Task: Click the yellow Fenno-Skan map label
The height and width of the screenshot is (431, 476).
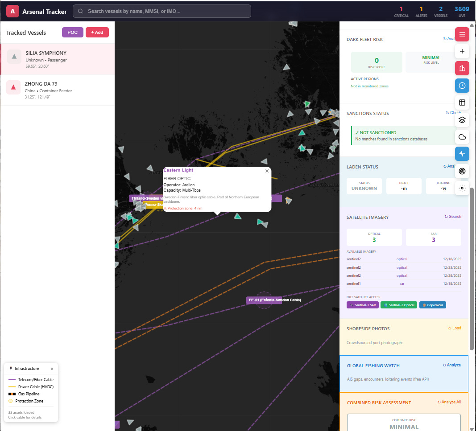Action: pyautogui.click(x=154, y=205)
